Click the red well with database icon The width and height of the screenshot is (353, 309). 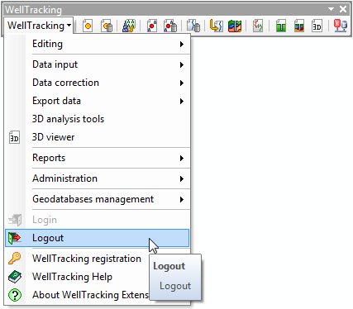pyautogui.click(x=341, y=26)
